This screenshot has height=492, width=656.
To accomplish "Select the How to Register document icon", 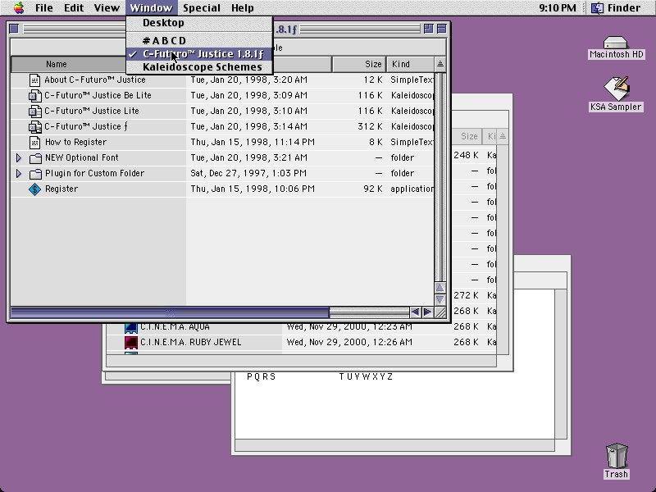I will (34, 142).
